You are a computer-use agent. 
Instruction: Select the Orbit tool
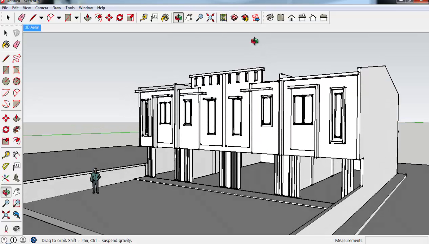tap(178, 18)
